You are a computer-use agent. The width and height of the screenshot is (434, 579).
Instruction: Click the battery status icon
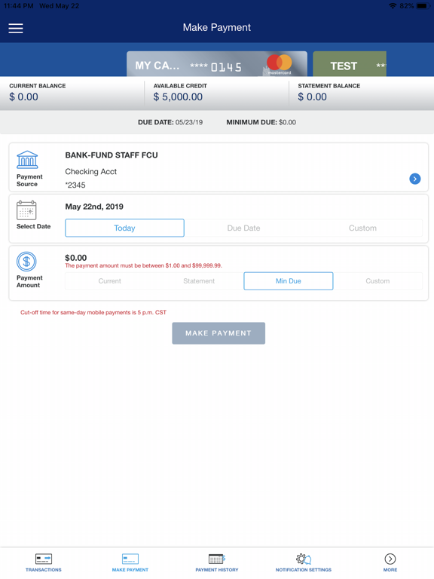423,6
